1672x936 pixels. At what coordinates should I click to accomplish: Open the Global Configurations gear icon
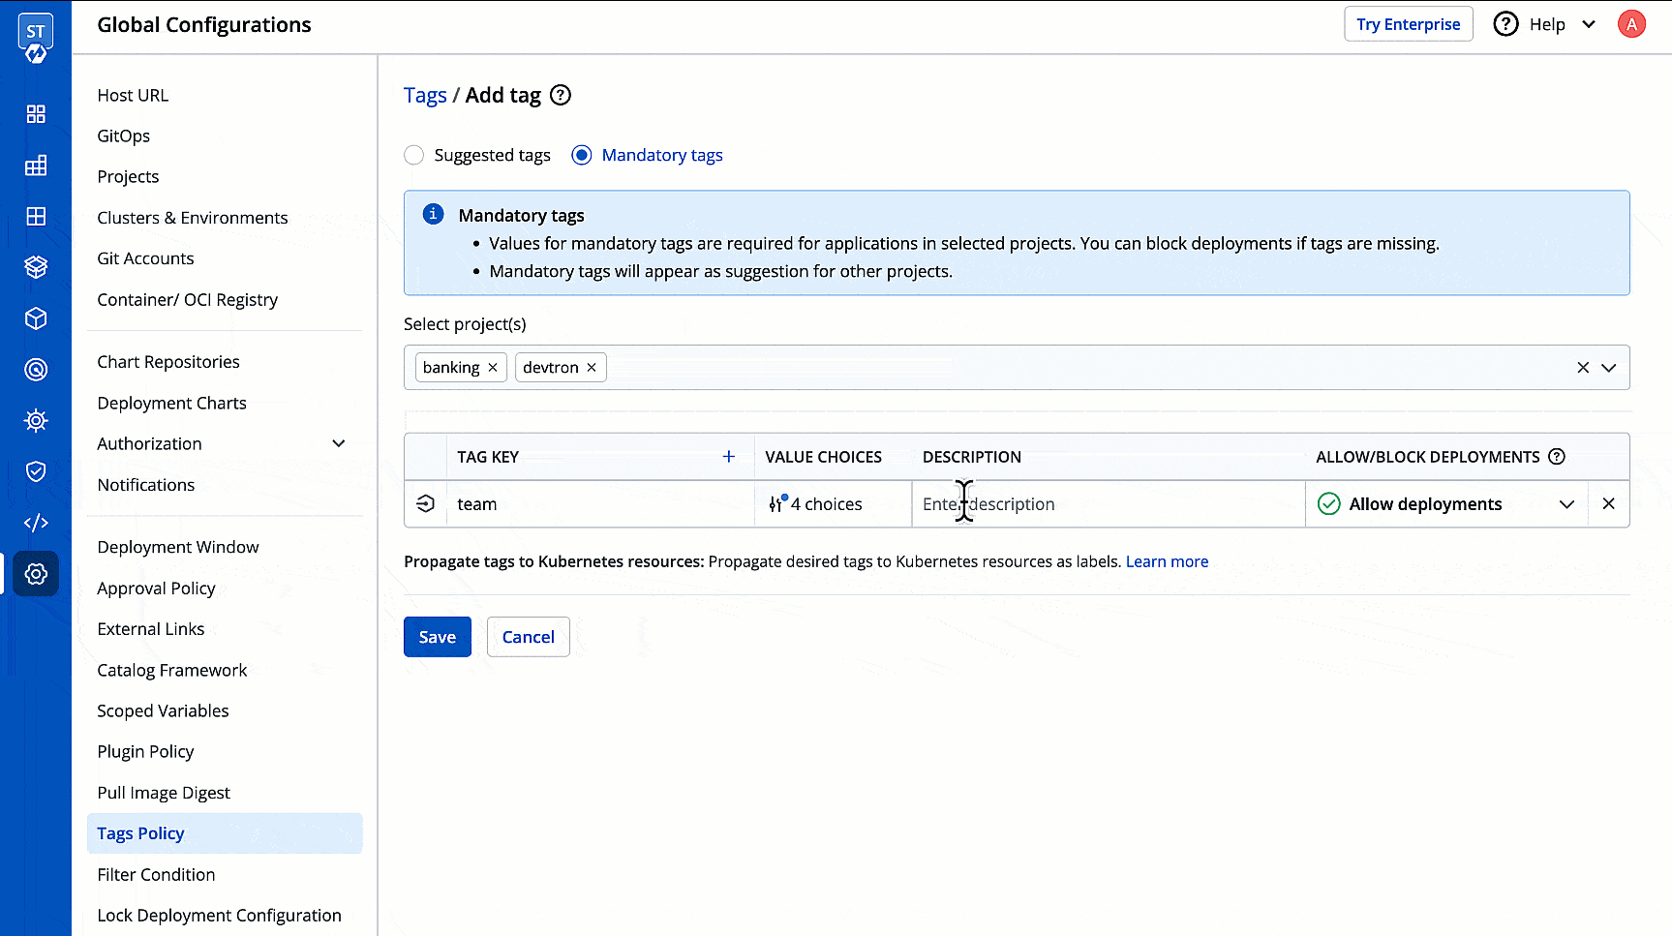pyautogui.click(x=36, y=573)
